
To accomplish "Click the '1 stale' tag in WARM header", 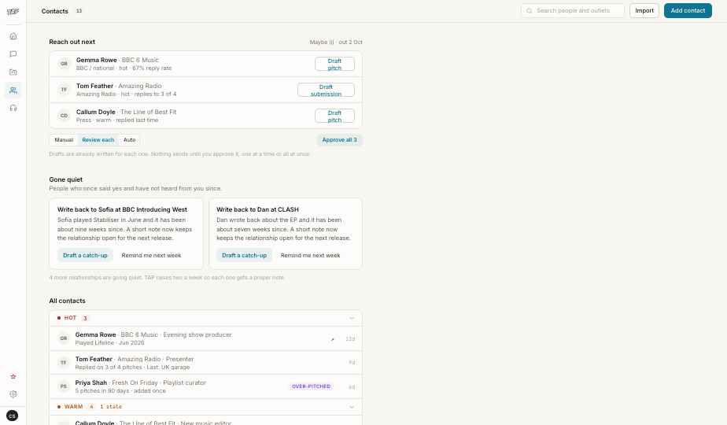I will [x=111, y=406].
